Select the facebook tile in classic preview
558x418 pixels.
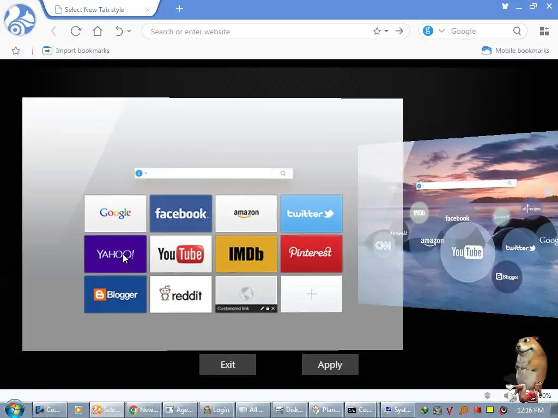point(181,213)
